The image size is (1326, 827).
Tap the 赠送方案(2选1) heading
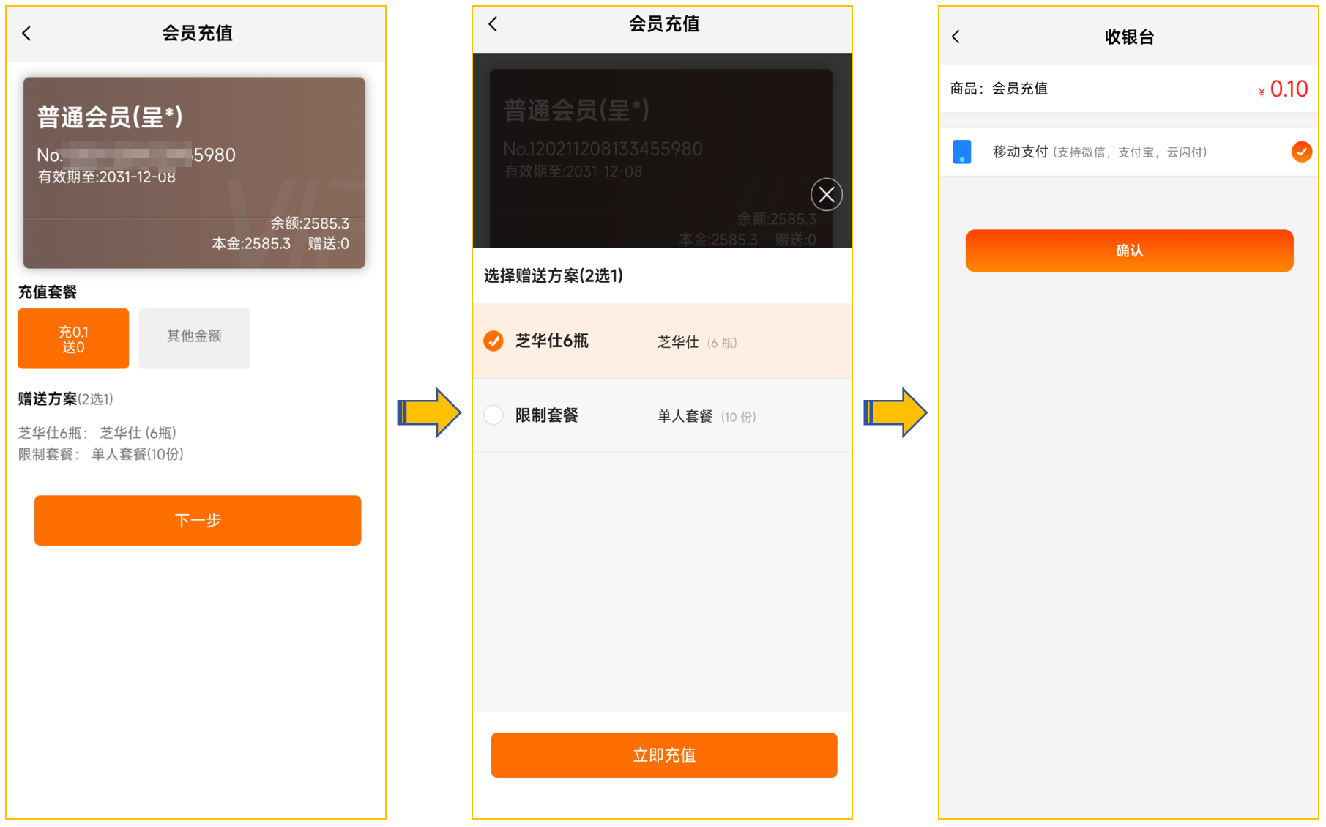[x=66, y=399]
